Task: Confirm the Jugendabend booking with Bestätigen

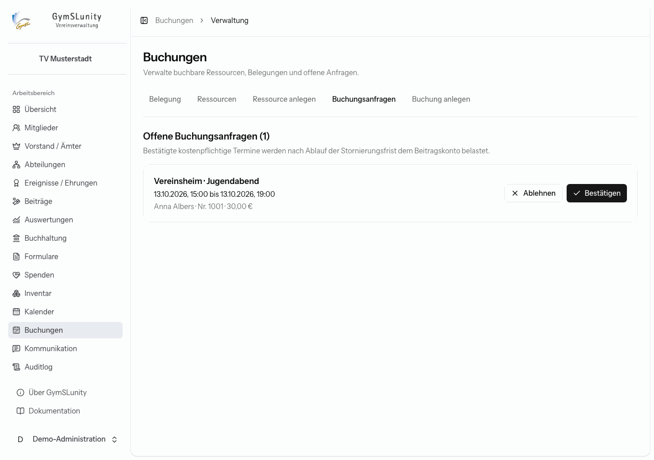Action: (597, 193)
